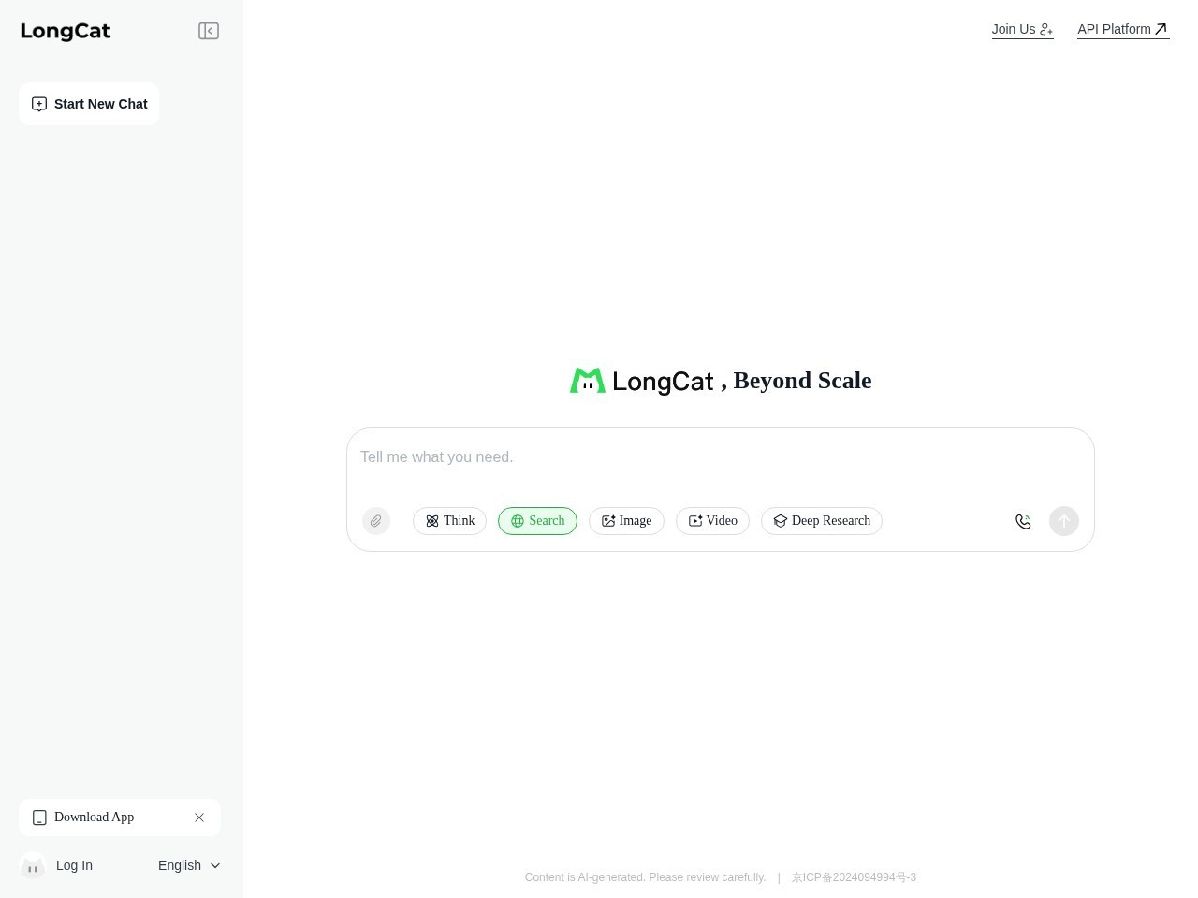Image resolution: width=1198 pixels, height=898 pixels.
Task: Expand language options via the chevron arrow
Action: (x=215, y=865)
